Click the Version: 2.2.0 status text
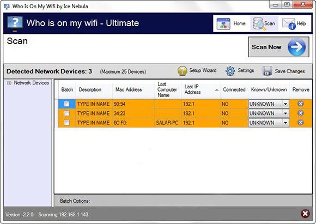The height and width of the screenshot is (224, 316). point(20,215)
